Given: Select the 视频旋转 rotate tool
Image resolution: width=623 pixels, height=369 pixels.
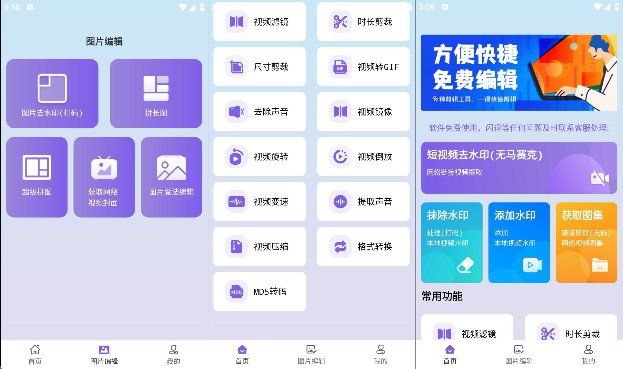Looking at the screenshot, I should (x=259, y=157).
